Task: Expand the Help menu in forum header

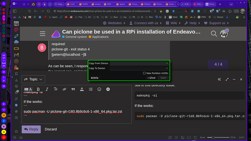Action: (192, 23)
